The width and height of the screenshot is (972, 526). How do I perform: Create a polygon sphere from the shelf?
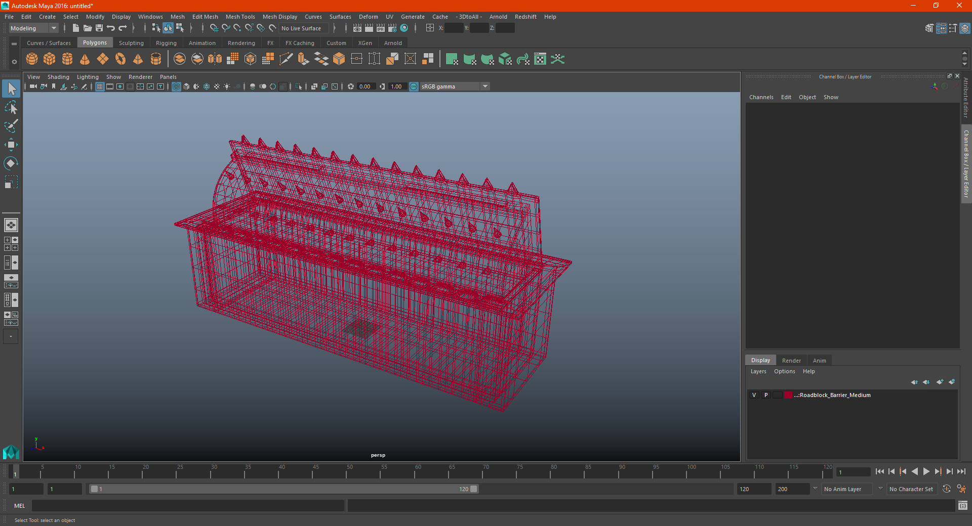pyautogui.click(x=32, y=59)
